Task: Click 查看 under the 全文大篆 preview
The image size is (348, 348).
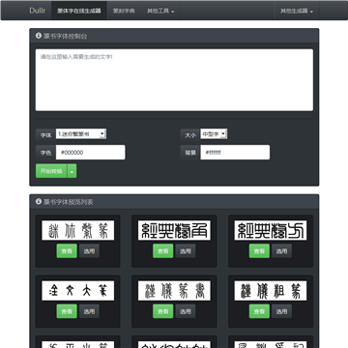Action: pyautogui.click(x=67, y=311)
